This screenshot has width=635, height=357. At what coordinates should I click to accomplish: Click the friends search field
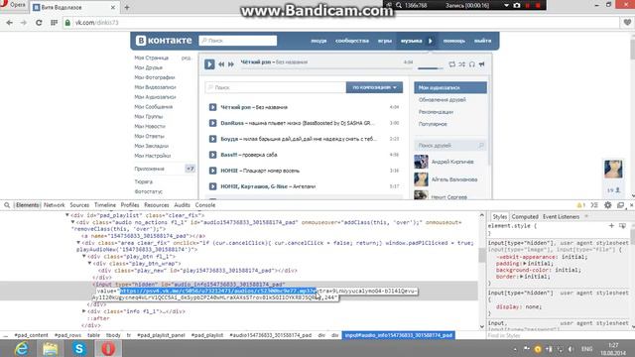(450, 146)
